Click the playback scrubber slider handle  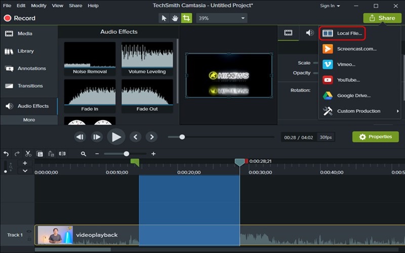coord(182,137)
